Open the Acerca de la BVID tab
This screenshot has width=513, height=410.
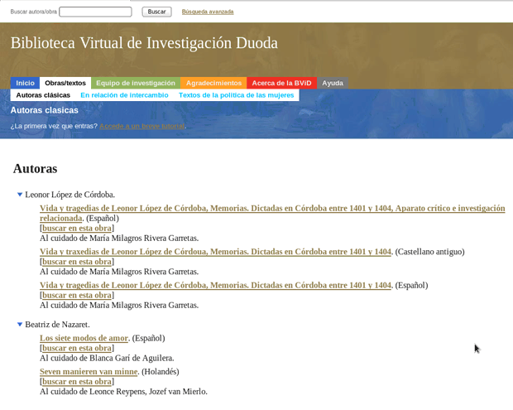click(281, 83)
